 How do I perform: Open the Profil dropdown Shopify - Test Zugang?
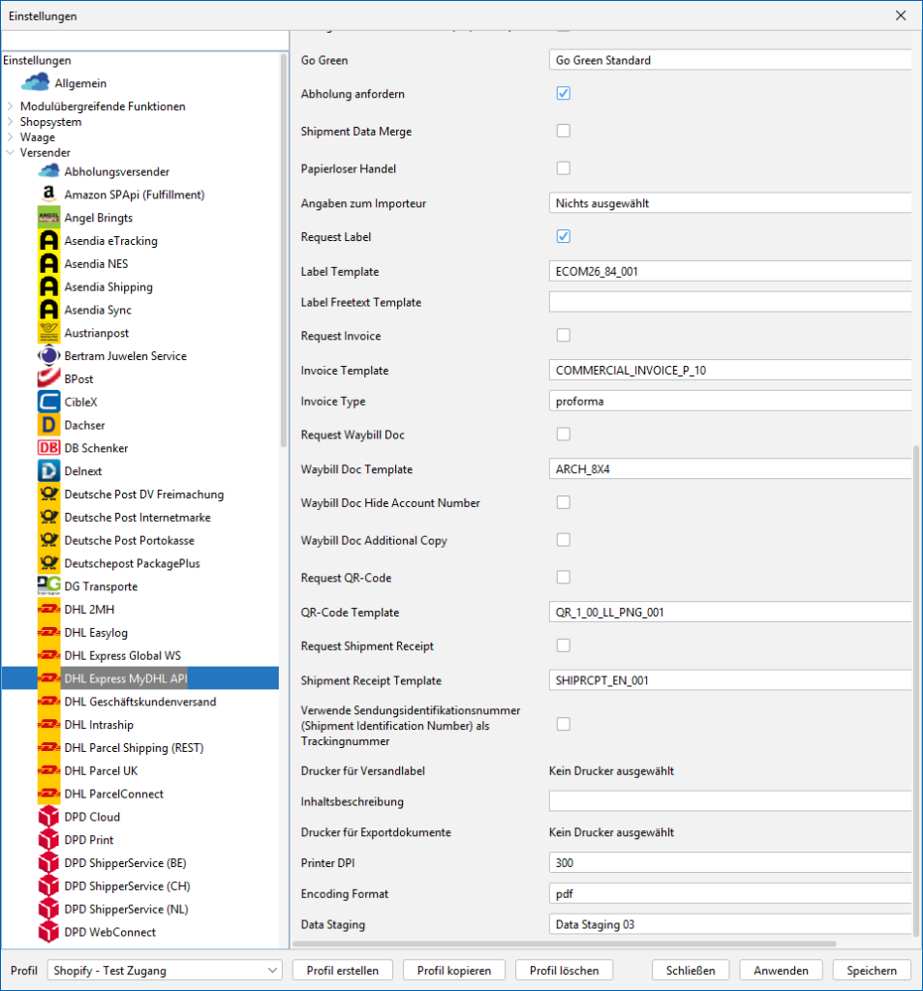click(x=164, y=970)
